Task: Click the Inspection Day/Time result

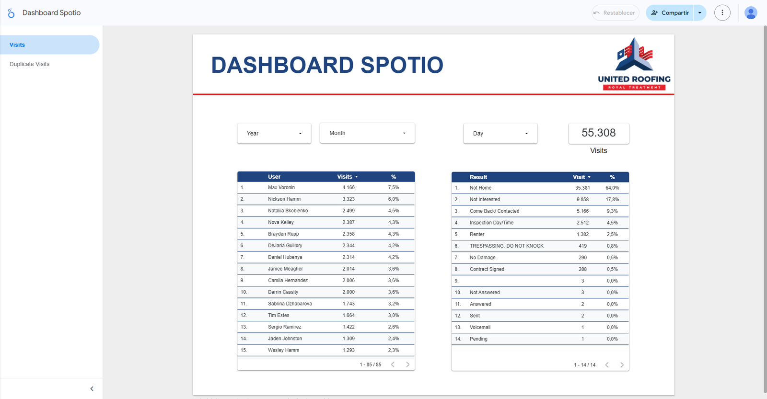Action: [x=492, y=223]
